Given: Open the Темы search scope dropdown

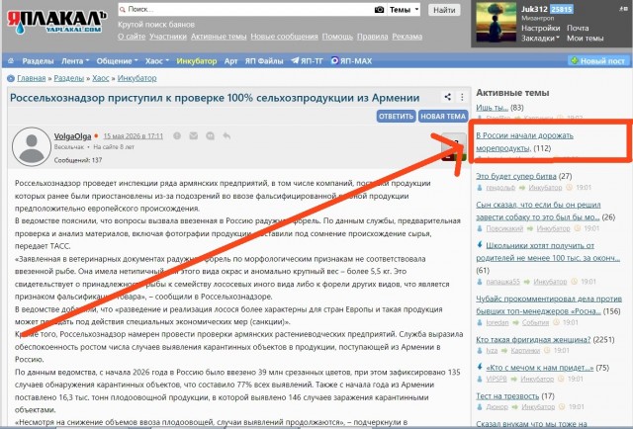Looking at the screenshot, I should click(x=404, y=10).
